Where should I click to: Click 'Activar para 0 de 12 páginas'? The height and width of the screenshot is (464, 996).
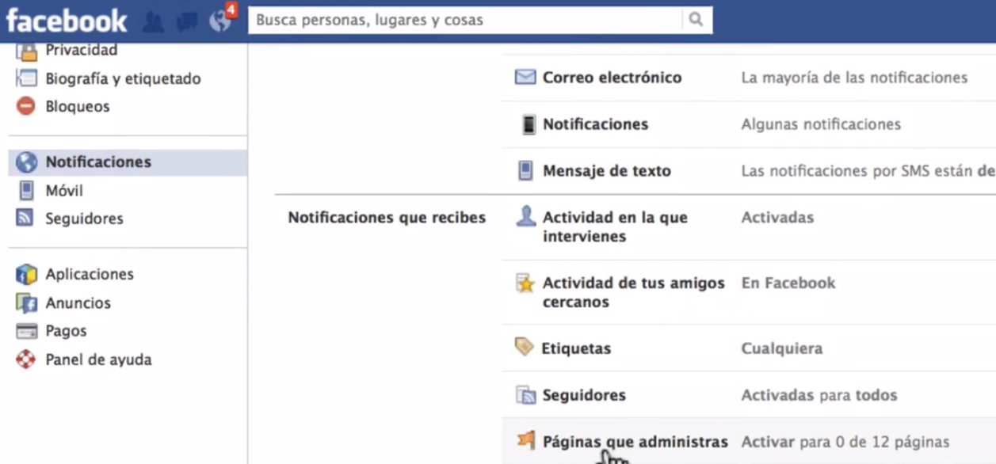pos(845,442)
